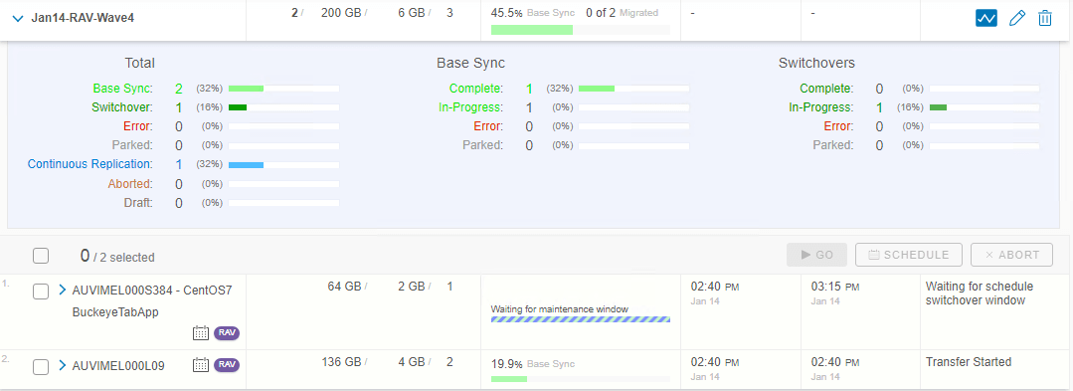Screen dimensions: 1073x391
Task: Click the GO button
Action: (x=817, y=255)
